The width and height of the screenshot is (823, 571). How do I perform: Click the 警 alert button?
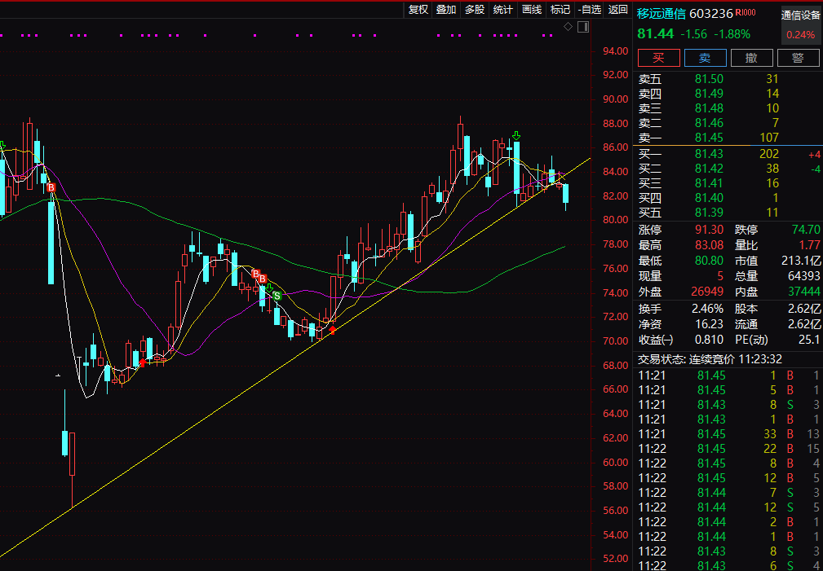(x=798, y=58)
